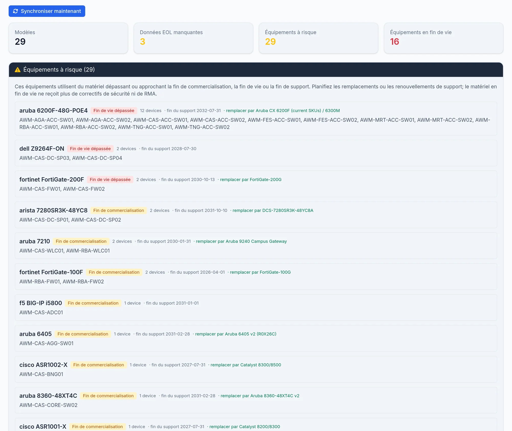Click remplacer par Catalyst 8300/8500 text

tap(246, 365)
